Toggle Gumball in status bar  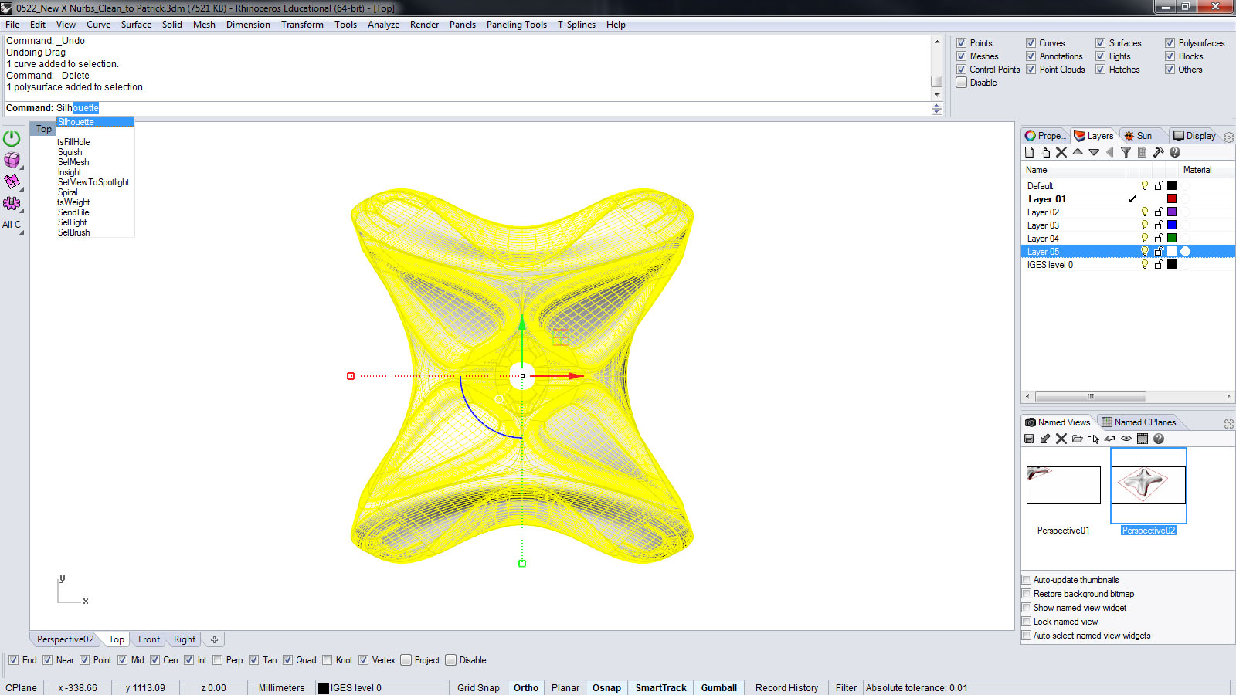719,688
